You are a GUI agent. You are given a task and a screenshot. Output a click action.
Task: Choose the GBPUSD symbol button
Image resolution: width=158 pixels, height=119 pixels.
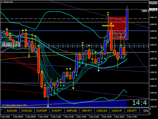(72, 111)
